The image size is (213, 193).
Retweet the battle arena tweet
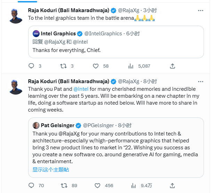64,66
